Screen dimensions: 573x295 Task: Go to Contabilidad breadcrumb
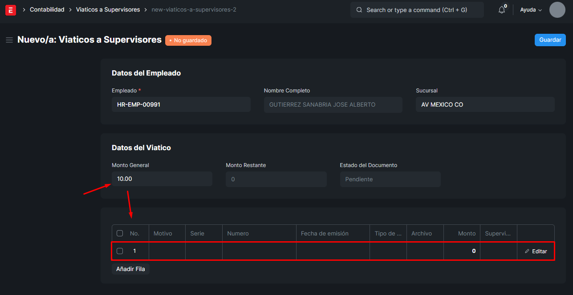click(47, 10)
